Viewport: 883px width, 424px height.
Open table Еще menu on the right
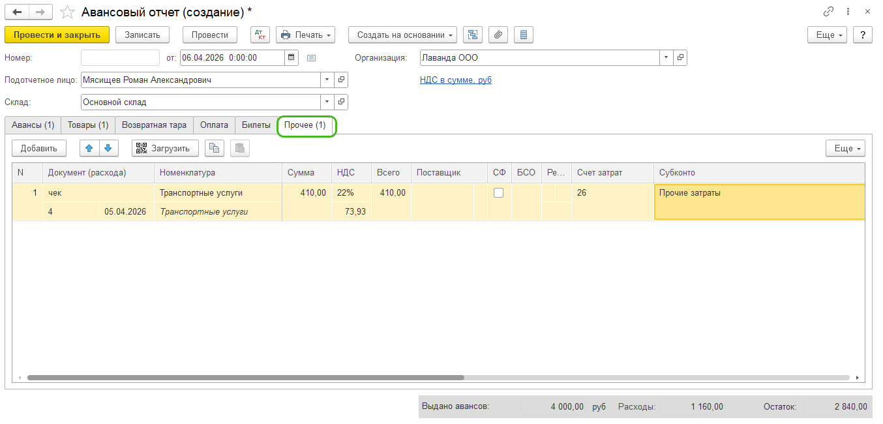(845, 148)
